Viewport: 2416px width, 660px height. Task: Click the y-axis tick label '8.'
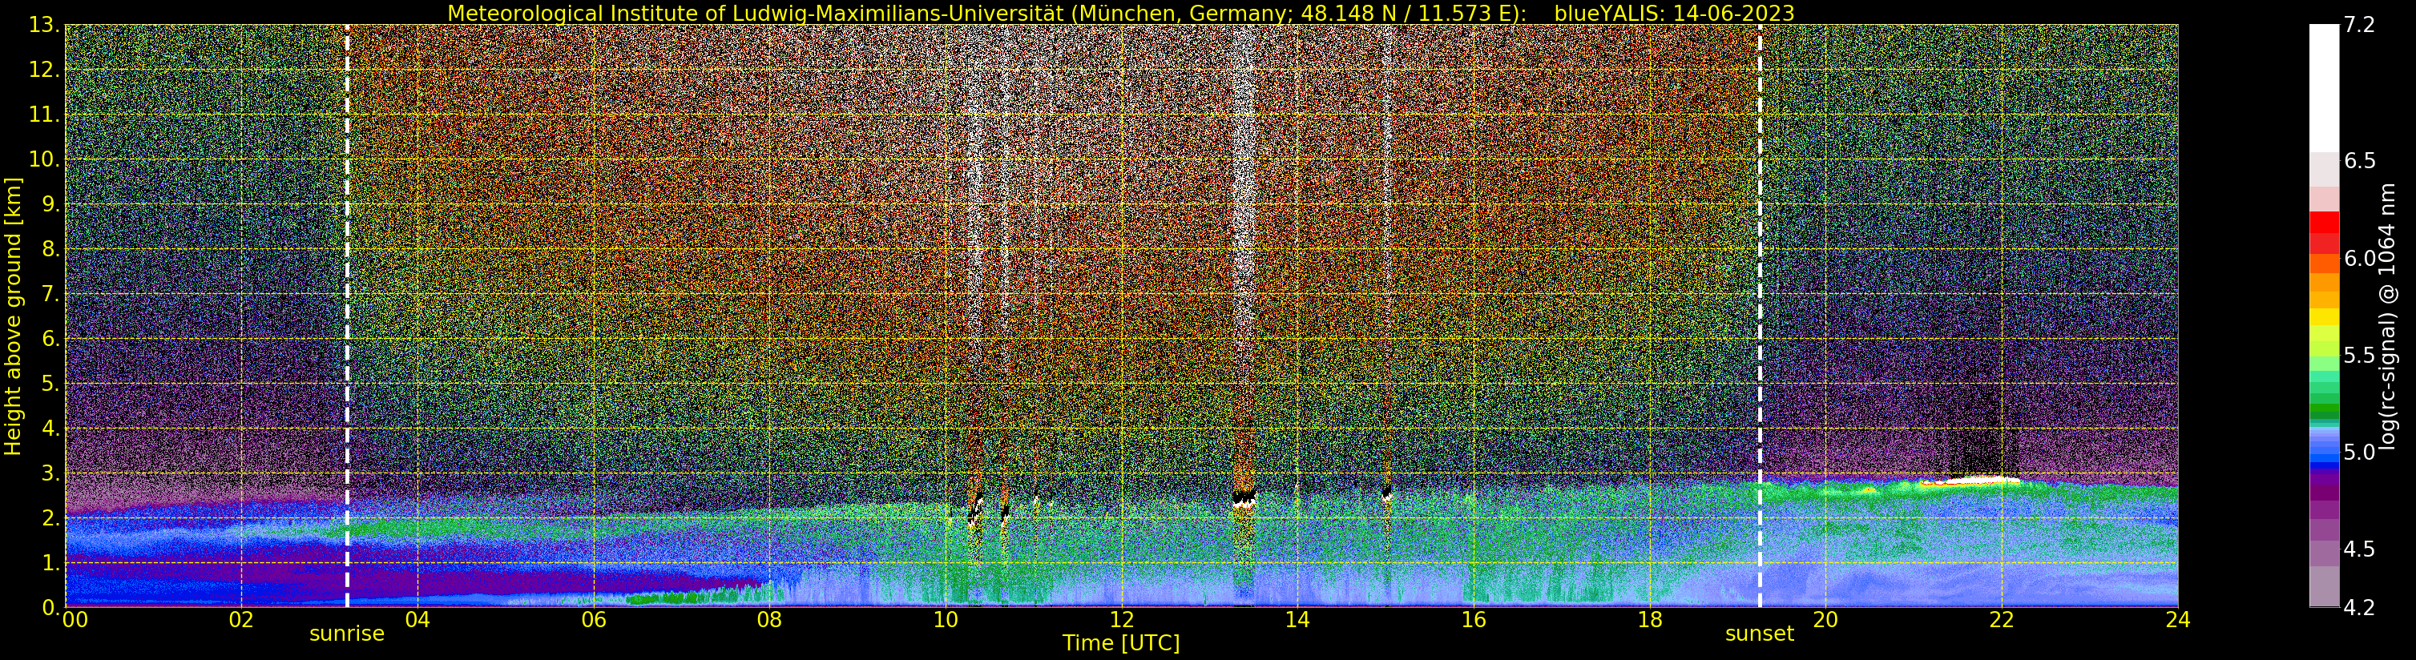point(50,249)
